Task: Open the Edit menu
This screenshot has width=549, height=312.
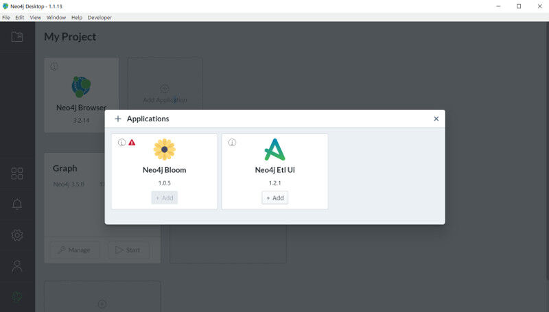Action: (x=20, y=18)
